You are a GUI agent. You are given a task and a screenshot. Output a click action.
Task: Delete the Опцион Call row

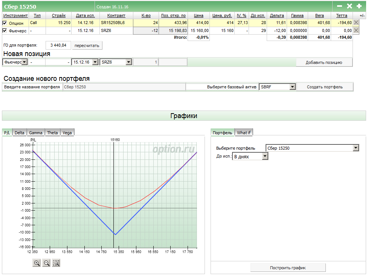tap(356, 23)
